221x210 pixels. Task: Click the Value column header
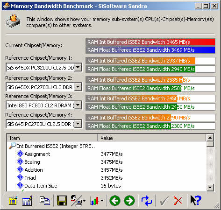pyautogui.click(x=152, y=138)
